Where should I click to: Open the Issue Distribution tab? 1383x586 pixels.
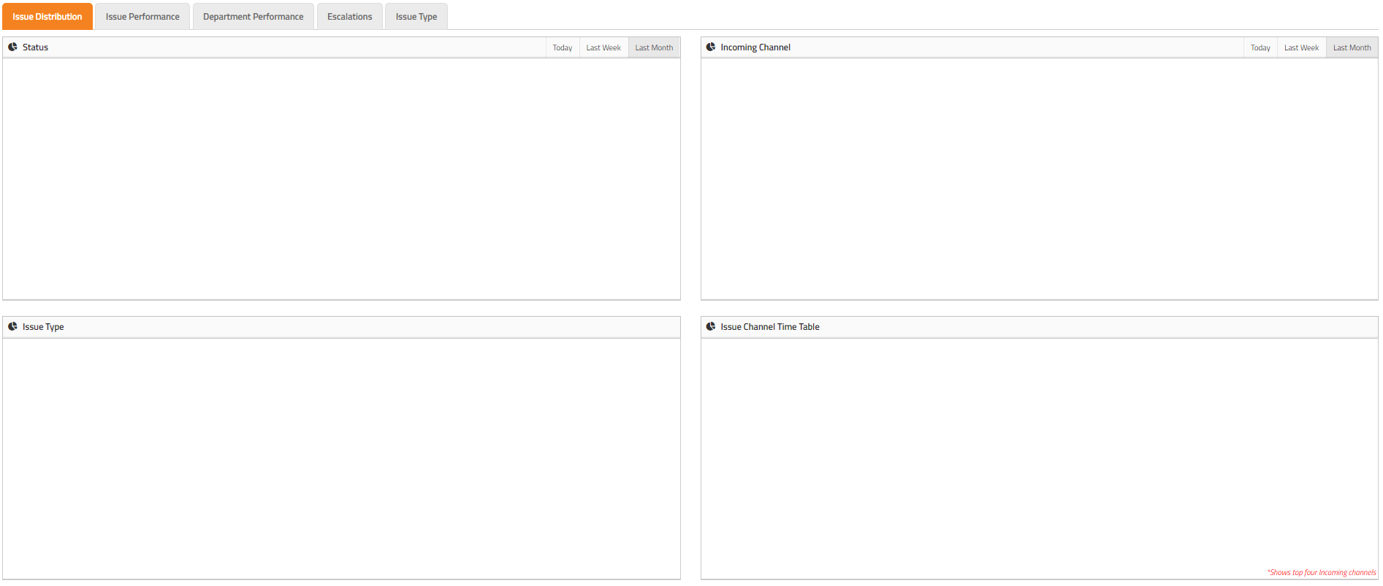[47, 17]
